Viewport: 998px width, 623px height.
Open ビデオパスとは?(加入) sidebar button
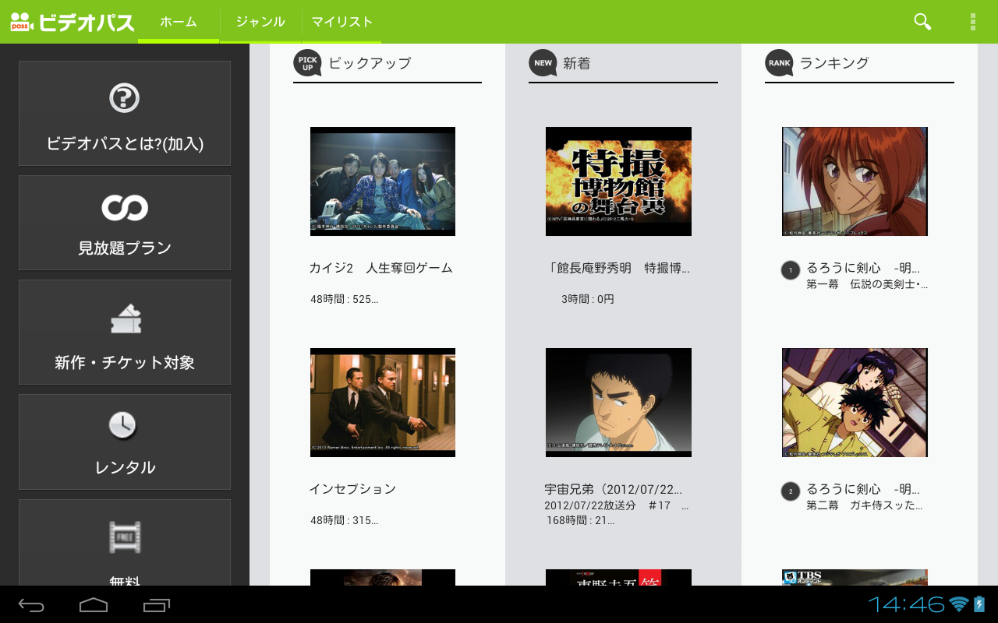pyautogui.click(x=125, y=113)
